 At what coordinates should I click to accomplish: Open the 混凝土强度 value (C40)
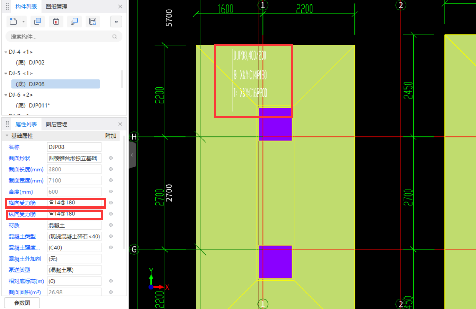point(74,248)
